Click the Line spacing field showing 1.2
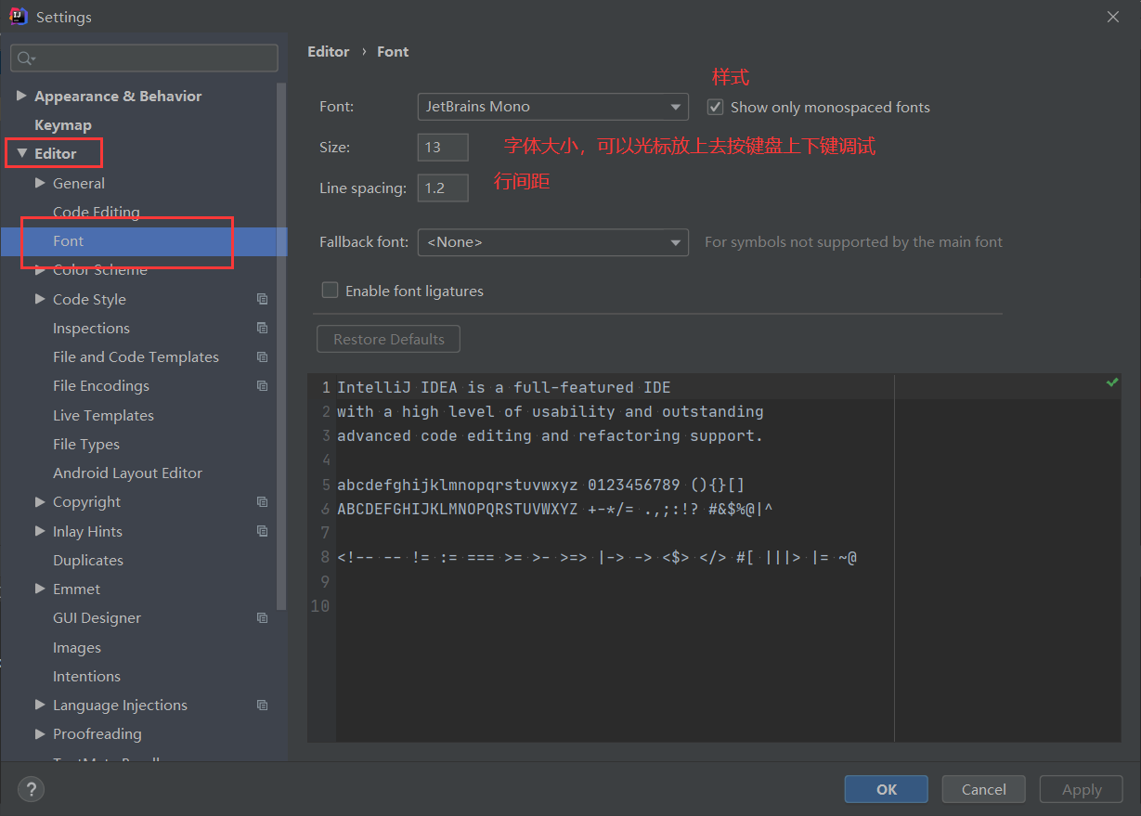The width and height of the screenshot is (1141, 816). click(443, 188)
